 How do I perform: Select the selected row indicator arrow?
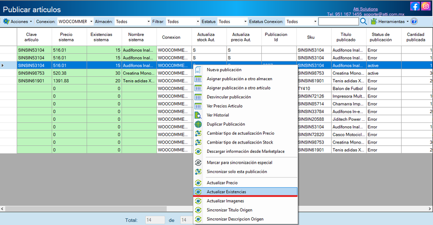coord(3,65)
